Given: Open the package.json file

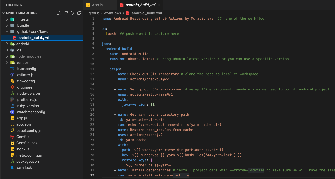Looking at the screenshot, I should point(42,162).
